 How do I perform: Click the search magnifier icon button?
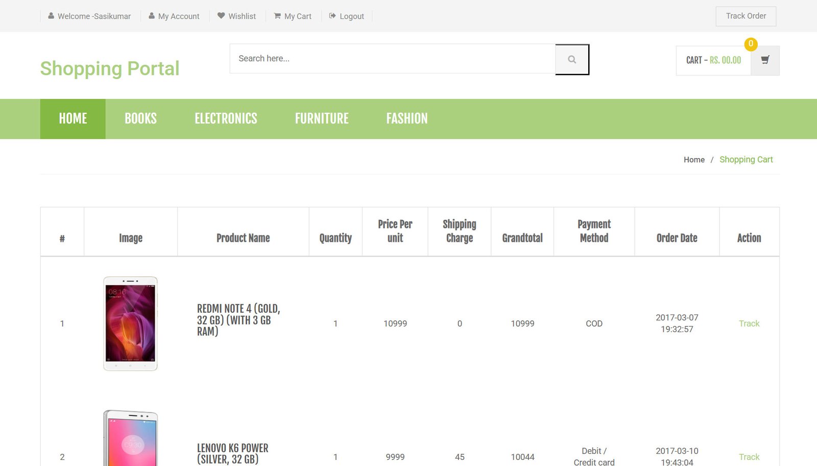click(x=572, y=59)
